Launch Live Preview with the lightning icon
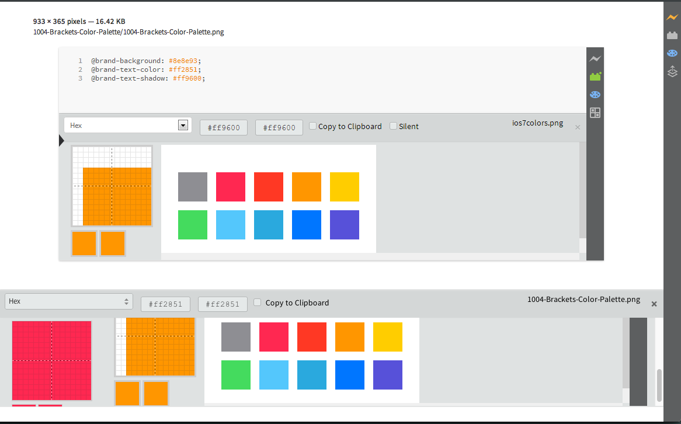Image resolution: width=681 pixels, height=424 pixels. click(595, 58)
